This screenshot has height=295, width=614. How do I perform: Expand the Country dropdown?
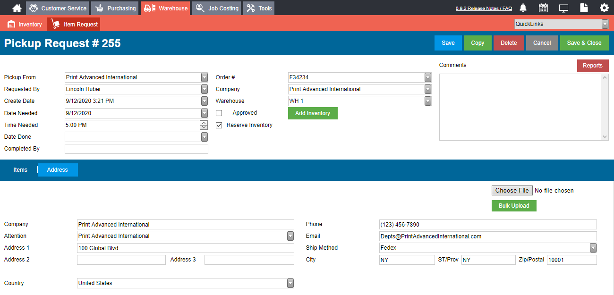click(290, 283)
